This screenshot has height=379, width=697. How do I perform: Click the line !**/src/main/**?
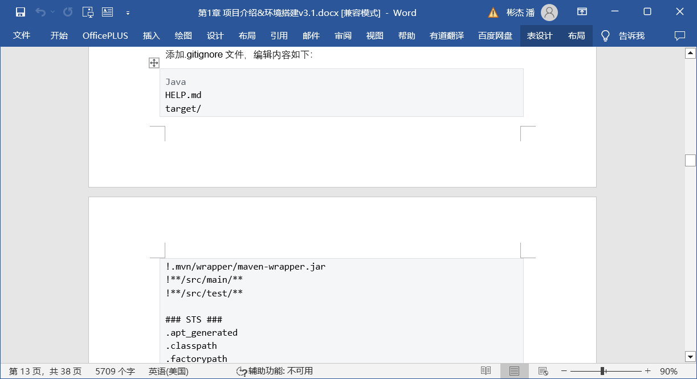click(204, 280)
